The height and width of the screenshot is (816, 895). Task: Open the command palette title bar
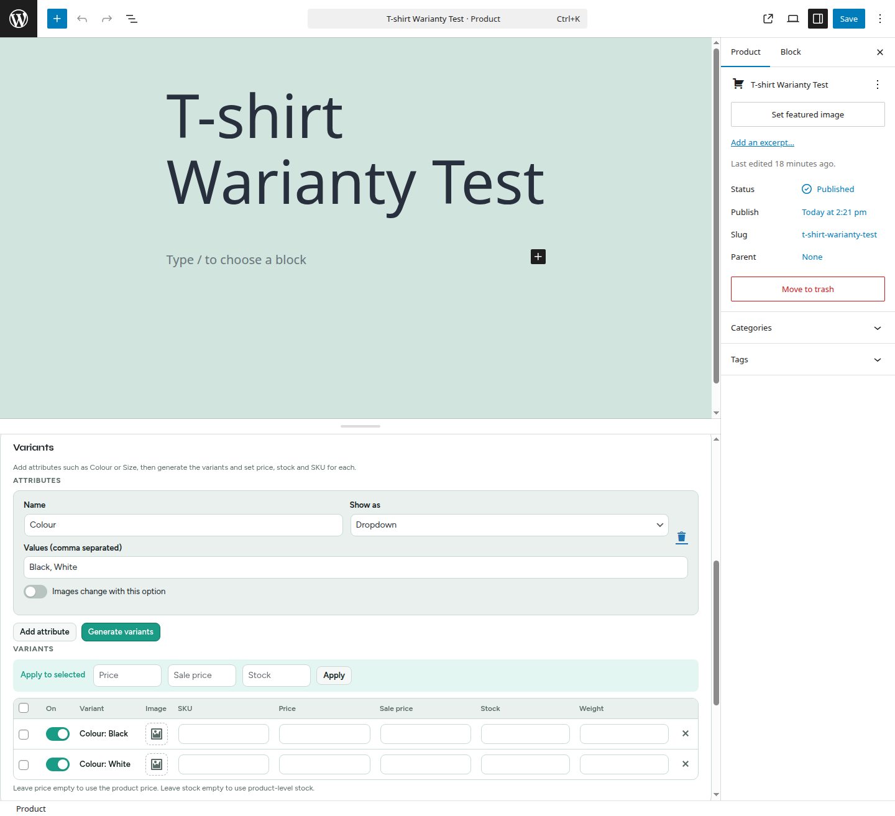[447, 19]
